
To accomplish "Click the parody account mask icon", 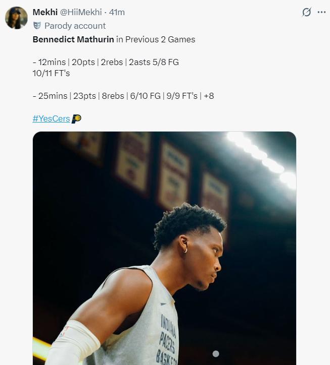I will point(37,26).
